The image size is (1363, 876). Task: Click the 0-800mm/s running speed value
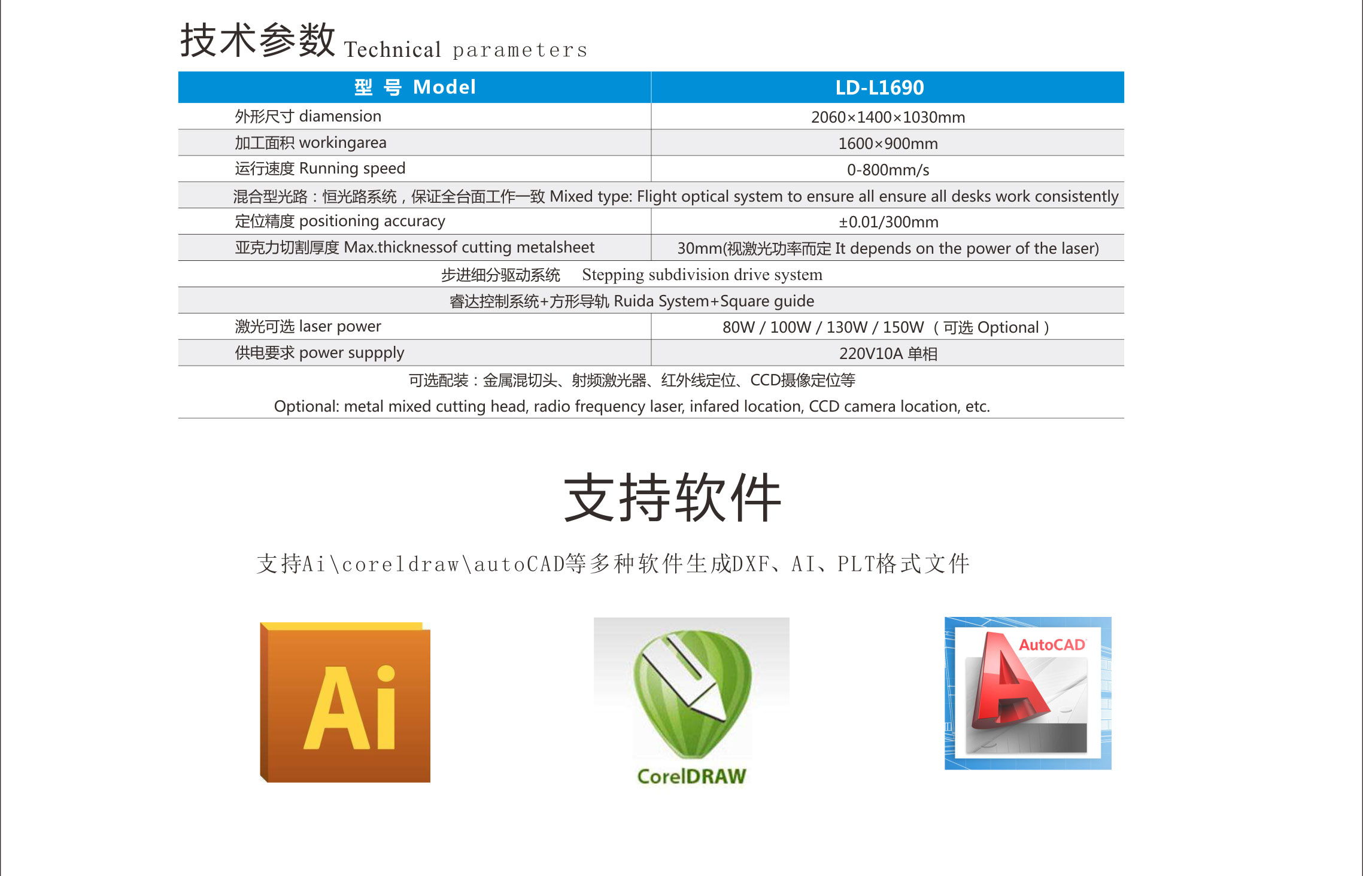point(888,170)
